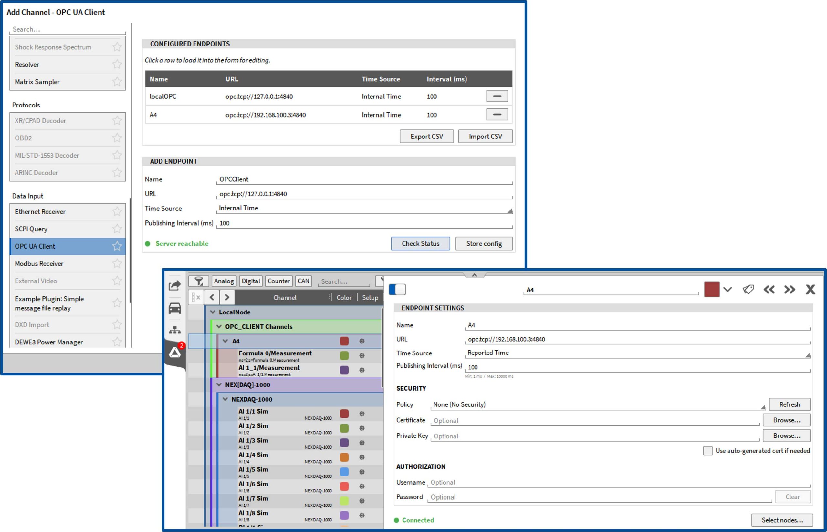This screenshot has height=532, width=827.
Task: Open settings gear for AI 1_1/Measurement
Action: pyautogui.click(x=361, y=370)
